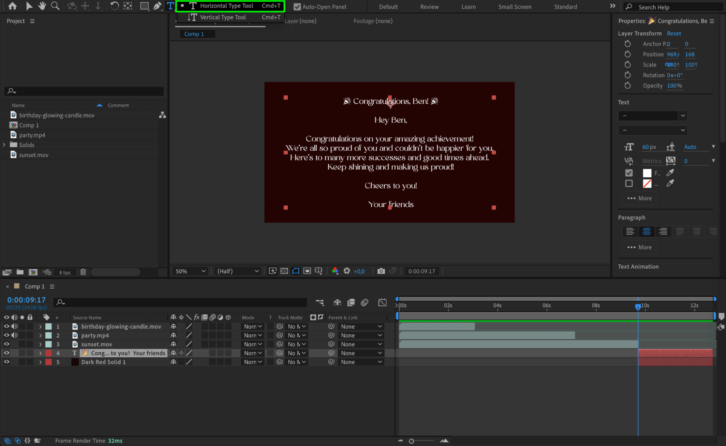Select the Pen tool
This screenshot has width=726, height=446.
[x=157, y=6]
